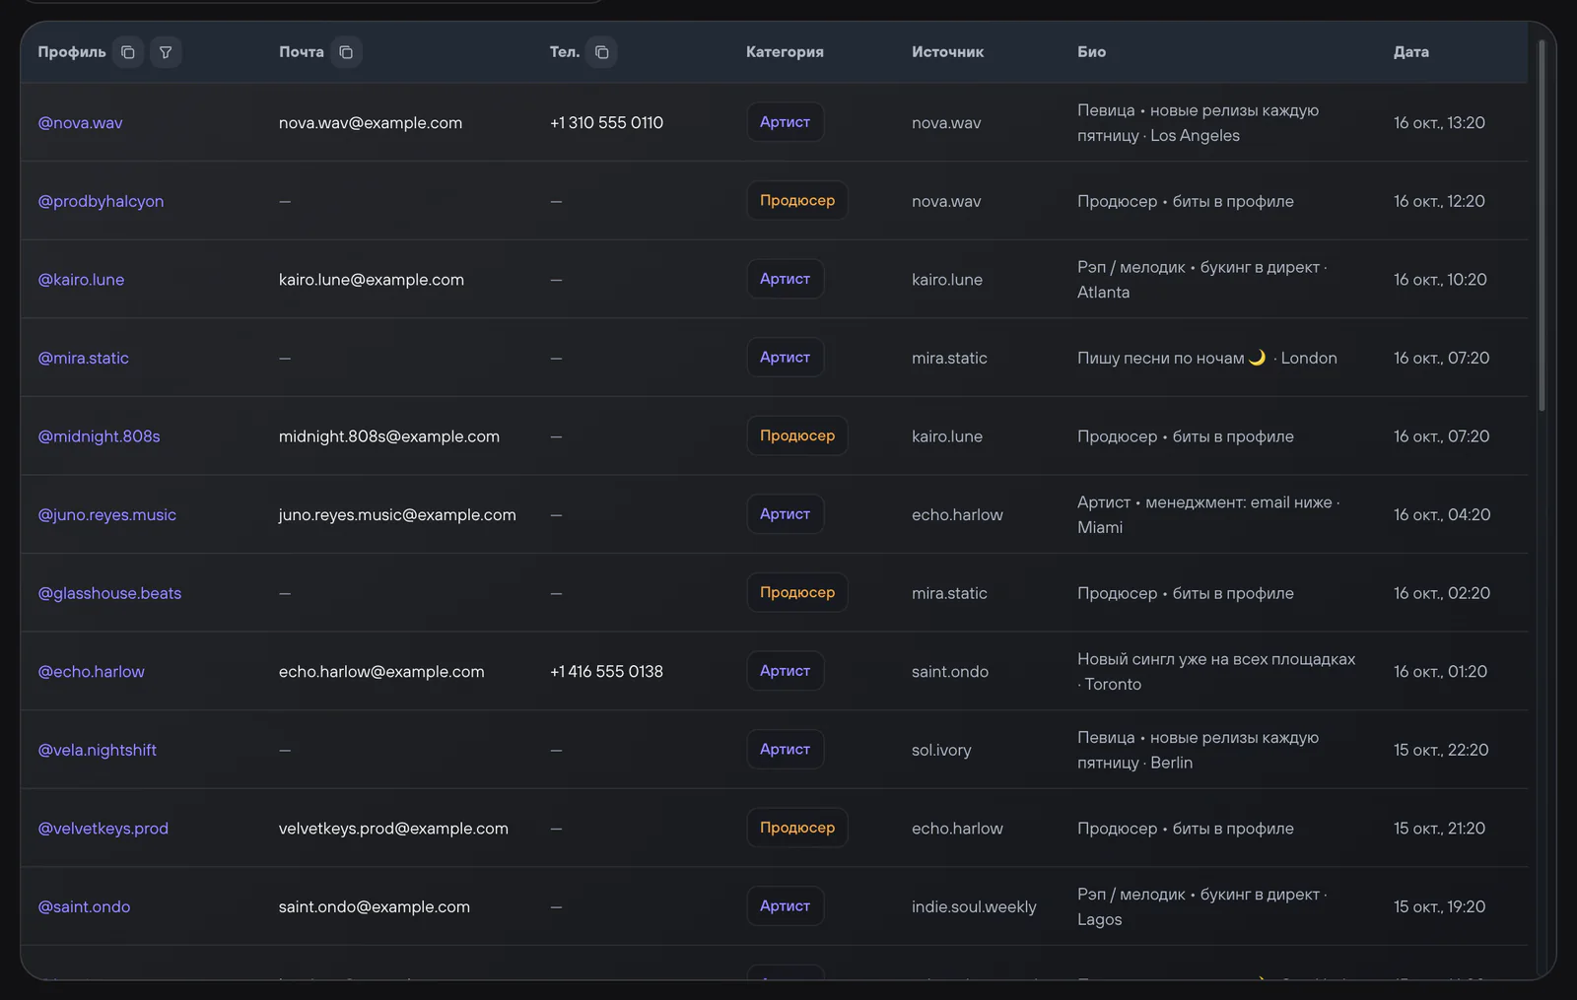1577x1000 pixels.
Task: Click the Категория column header
Action: [x=785, y=52]
